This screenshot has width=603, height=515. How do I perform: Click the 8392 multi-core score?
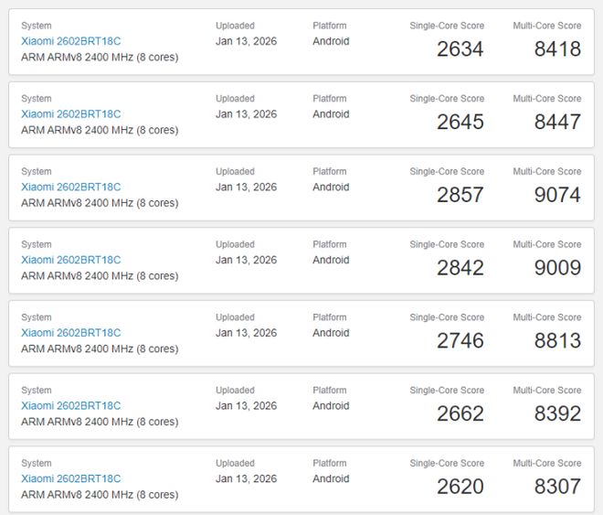(557, 413)
